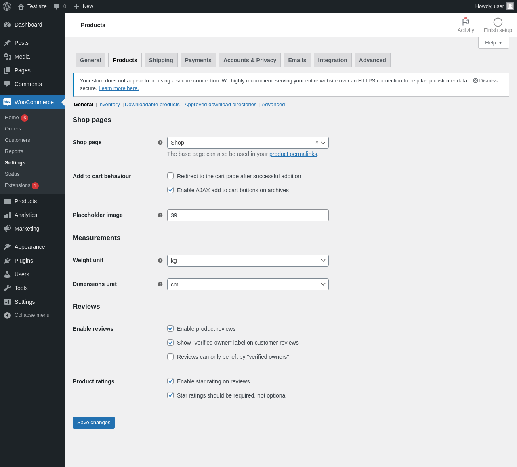Open the Inventory sub-section
This screenshot has width=517, height=467.
click(x=109, y=105)
